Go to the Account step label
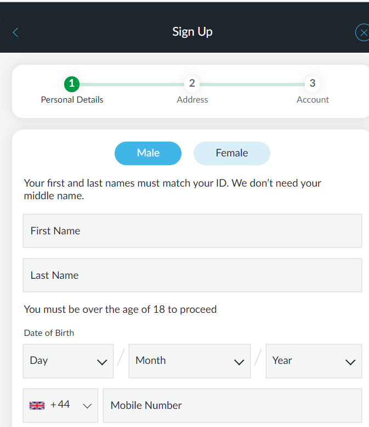369x427 pixels. click(x=313, y=100)
